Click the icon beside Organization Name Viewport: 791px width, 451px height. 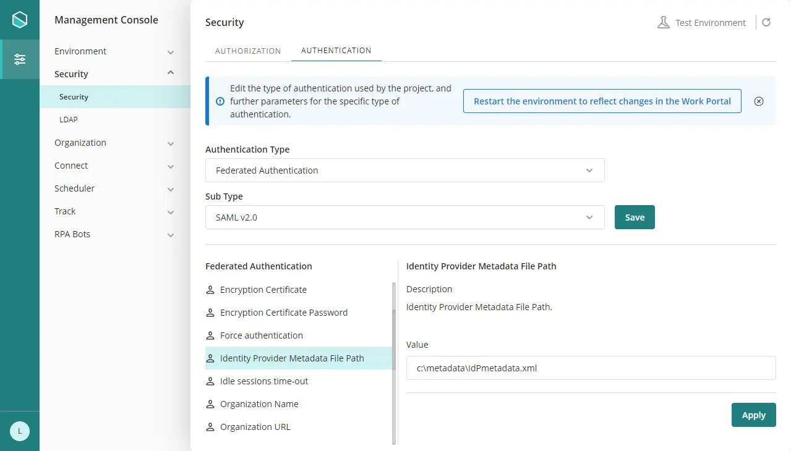[210, 404]
